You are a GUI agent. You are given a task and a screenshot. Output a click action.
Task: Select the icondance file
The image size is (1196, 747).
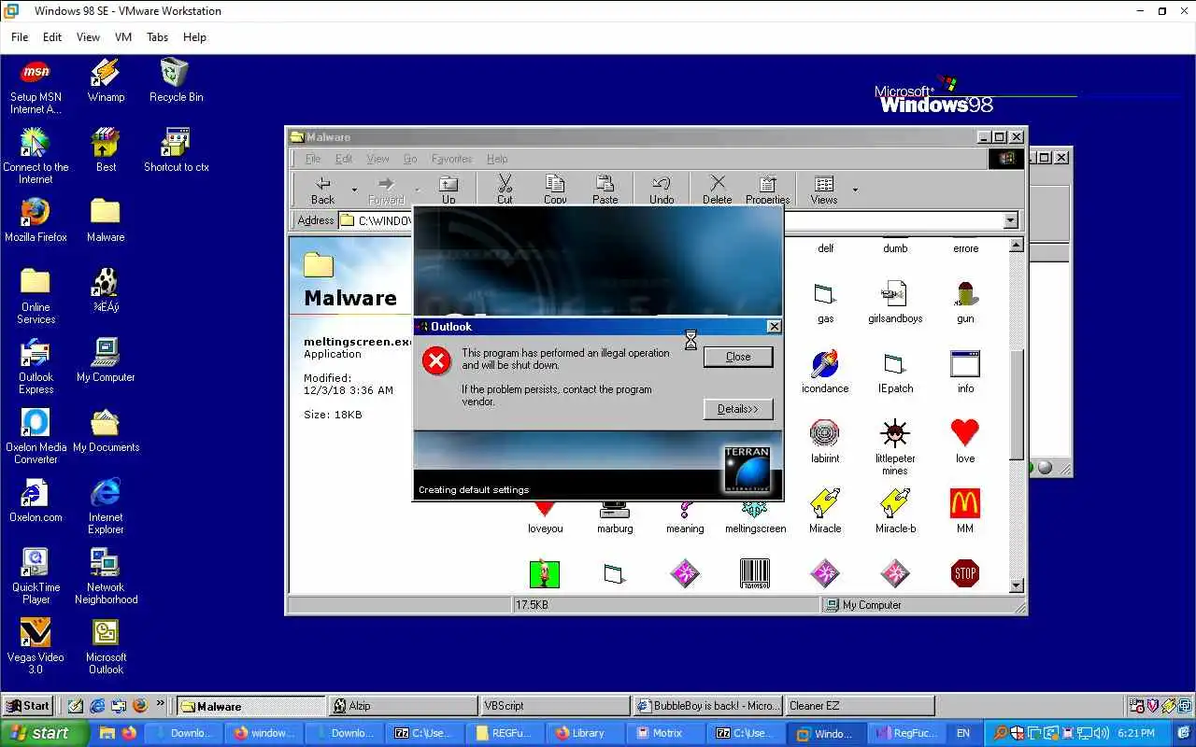pos(825,372)
